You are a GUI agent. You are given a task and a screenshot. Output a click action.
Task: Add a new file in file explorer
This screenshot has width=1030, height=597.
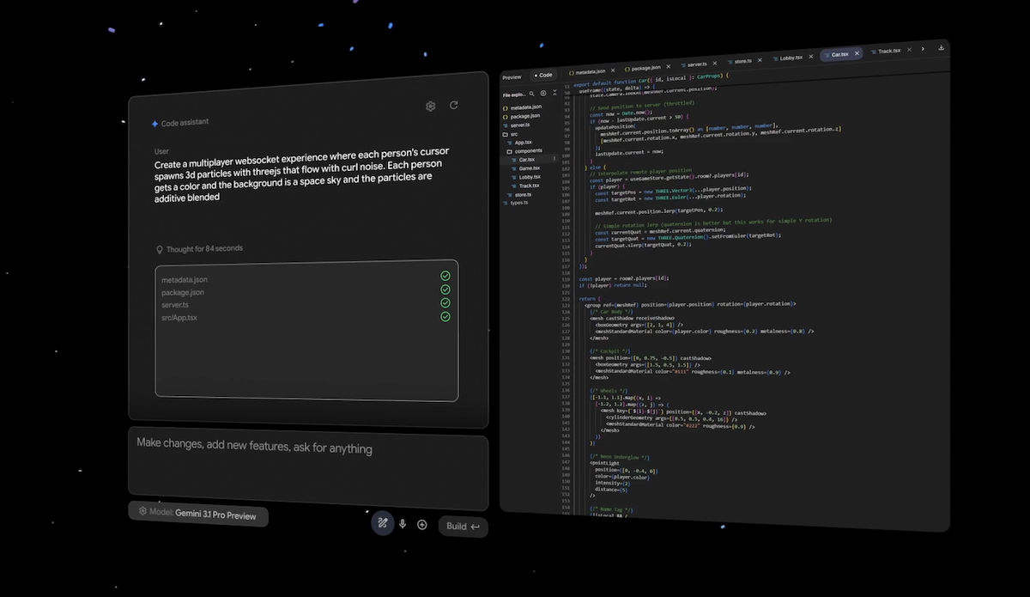(x=543, y=93)
